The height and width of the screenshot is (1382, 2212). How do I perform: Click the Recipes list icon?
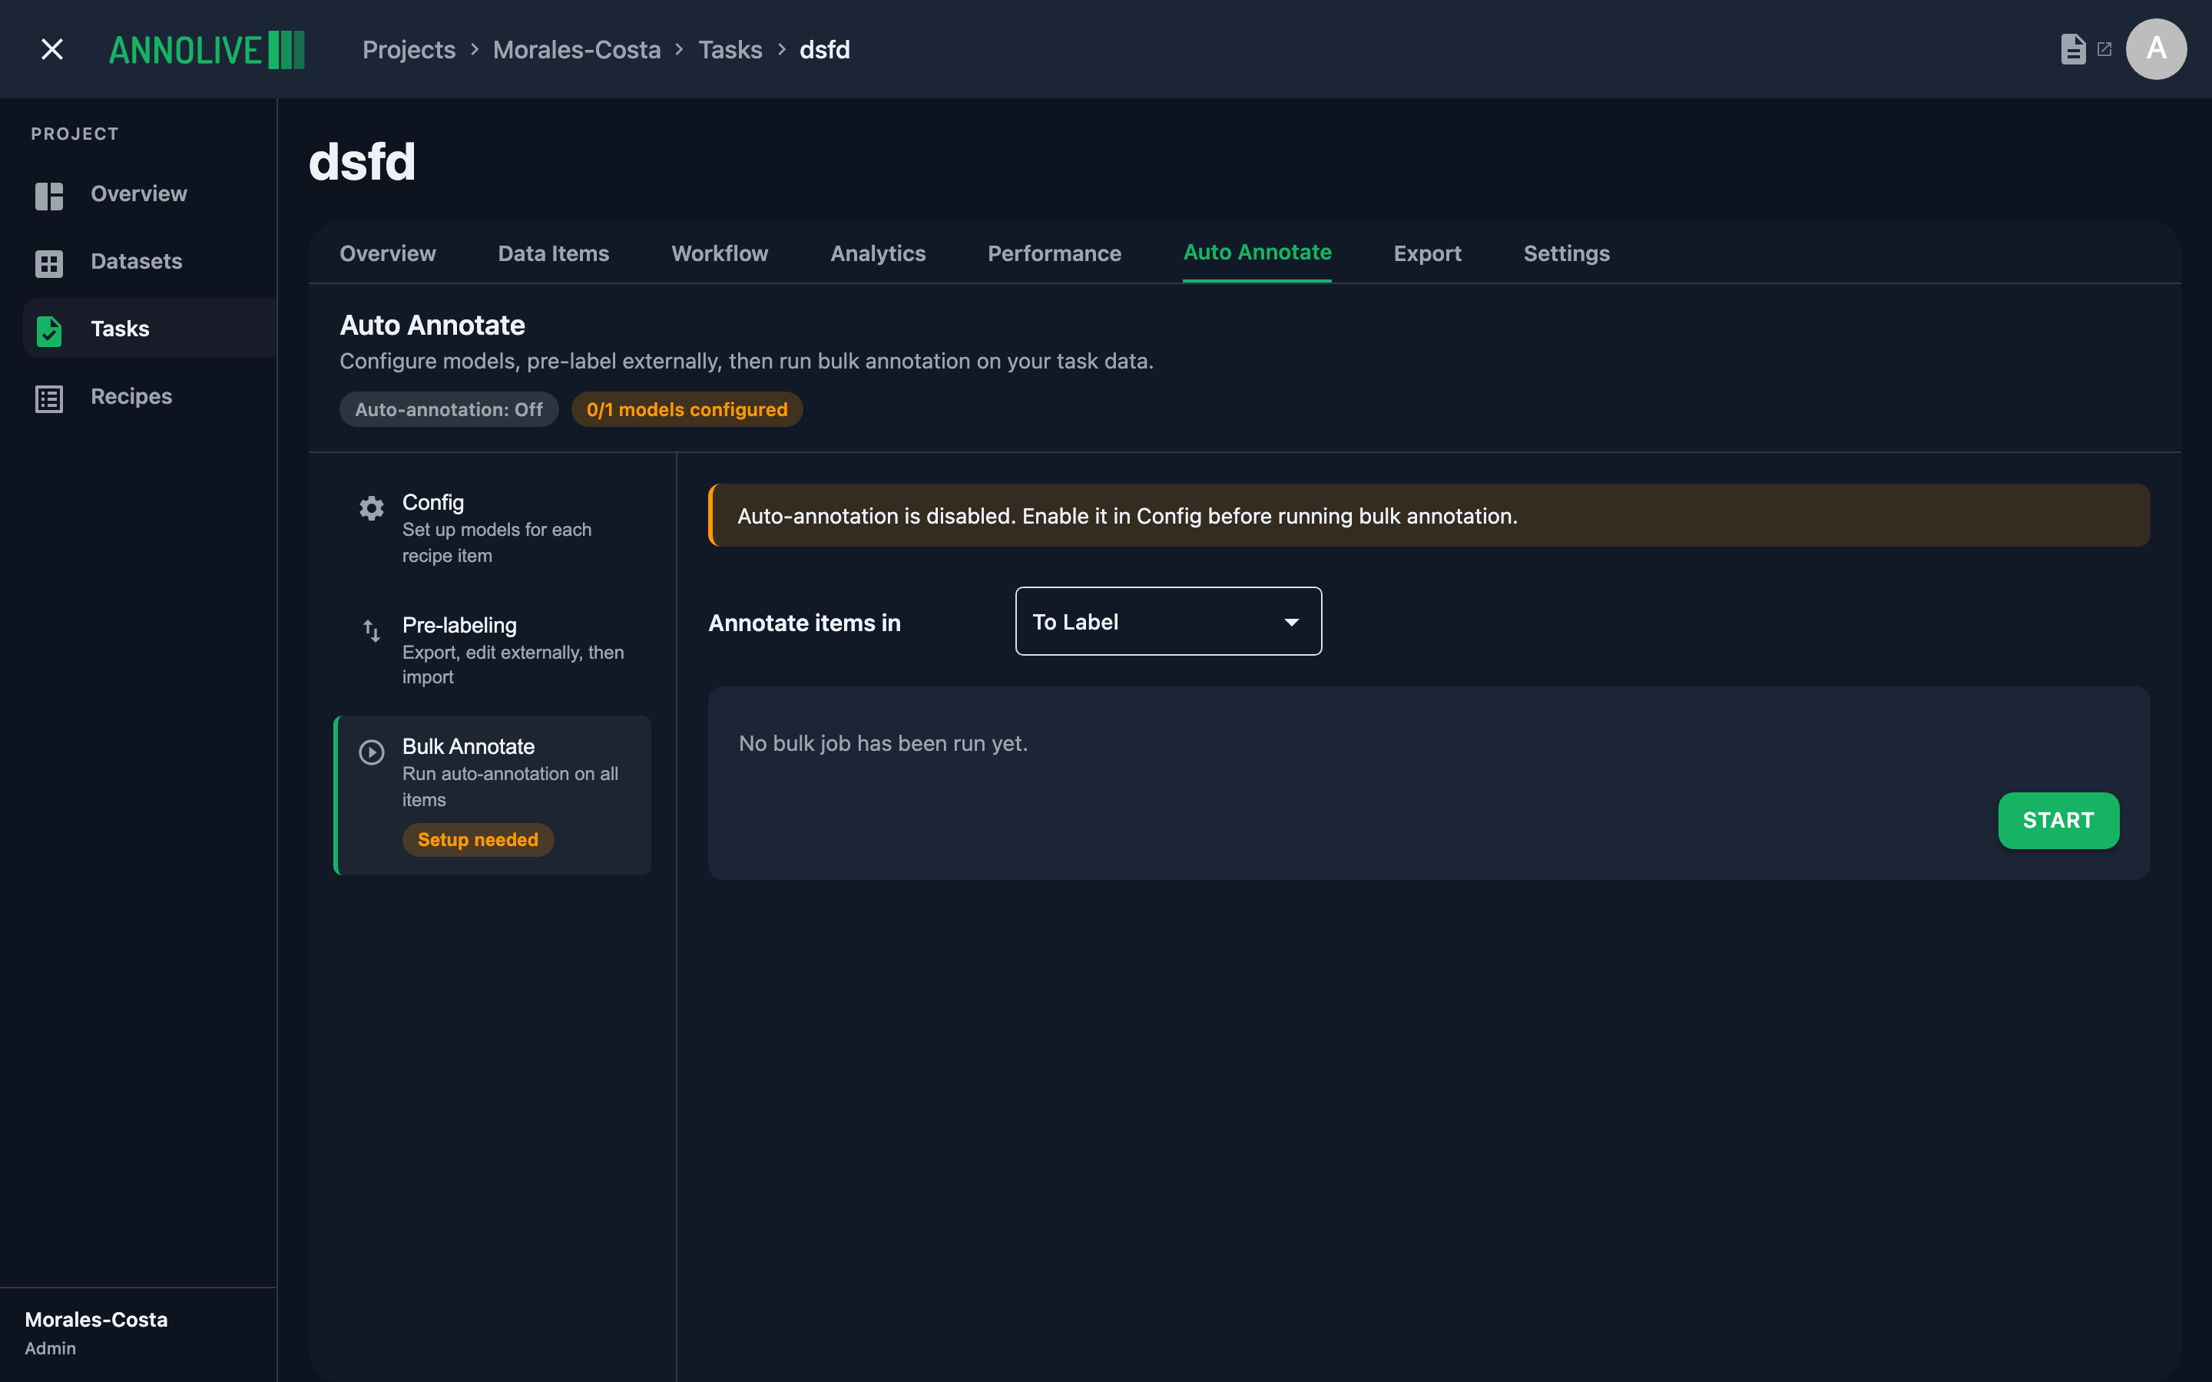tap(49, 398)
